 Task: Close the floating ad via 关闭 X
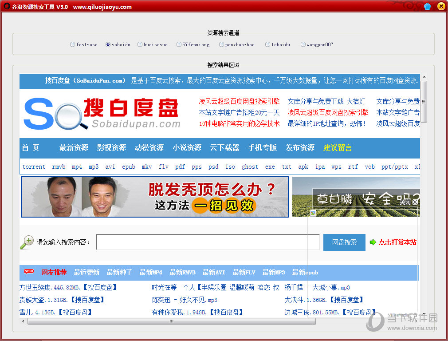[415, 202]
